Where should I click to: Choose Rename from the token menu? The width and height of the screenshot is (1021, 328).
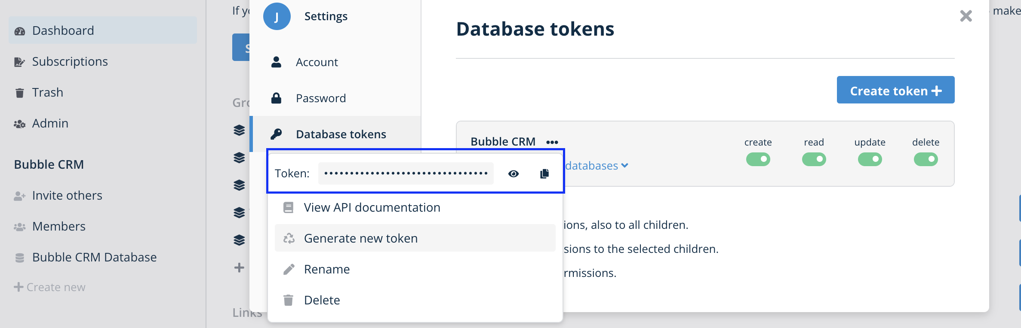(326, 269)
